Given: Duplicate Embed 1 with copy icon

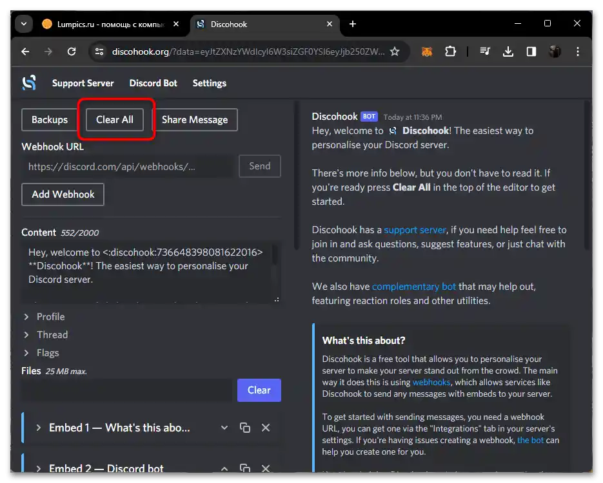Looking at the screenshot, I should [245, 428].
